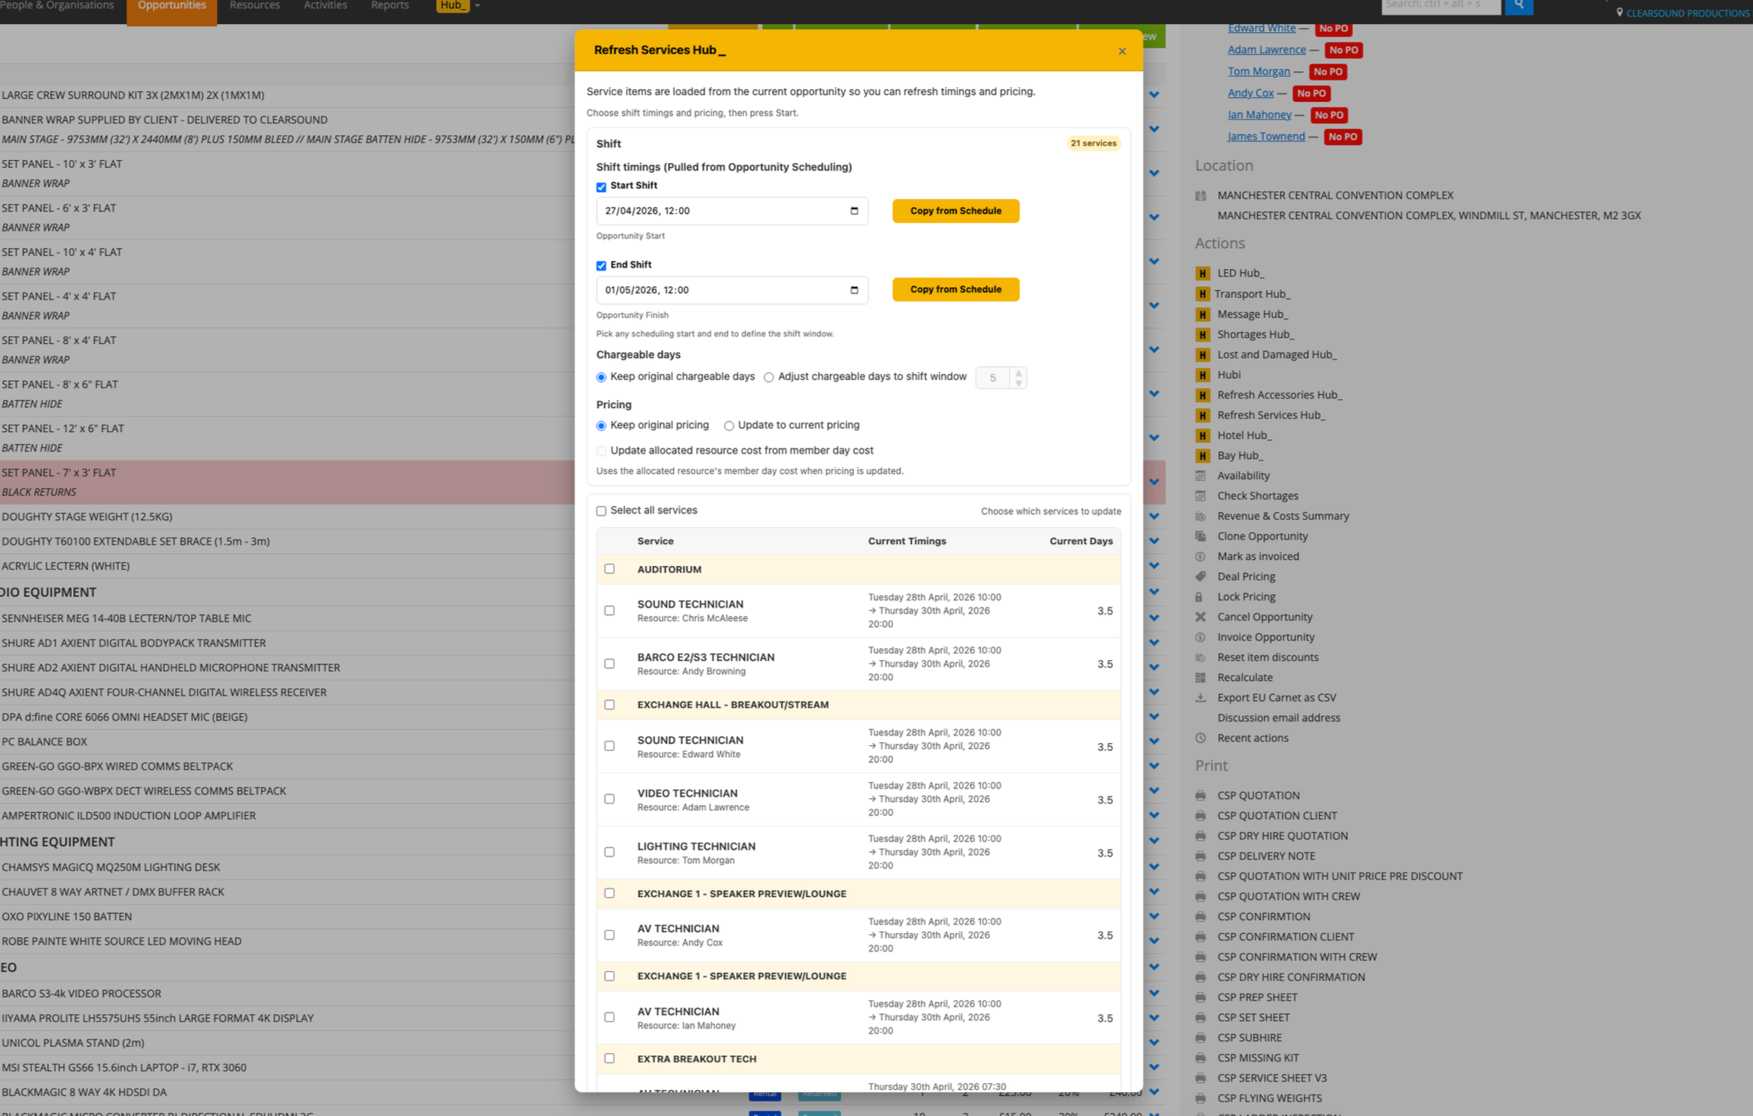1753x1116 pixels.
Task: Click the X icon beside Cancel Opportunity
Action: pyautogui.click(x=1200, y=617)
